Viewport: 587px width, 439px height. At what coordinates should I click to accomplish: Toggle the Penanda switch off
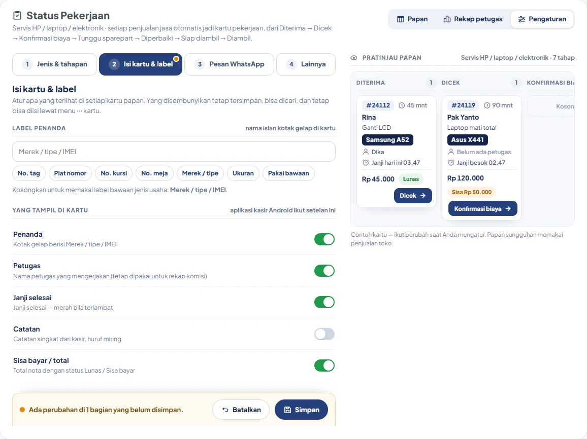click(x=324, y=239)
